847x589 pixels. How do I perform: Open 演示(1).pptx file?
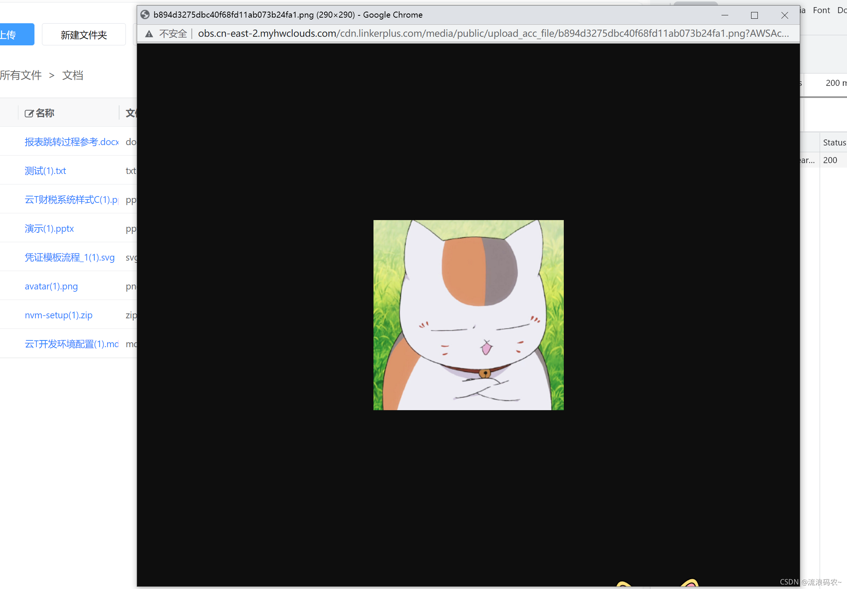pos(49,228)
